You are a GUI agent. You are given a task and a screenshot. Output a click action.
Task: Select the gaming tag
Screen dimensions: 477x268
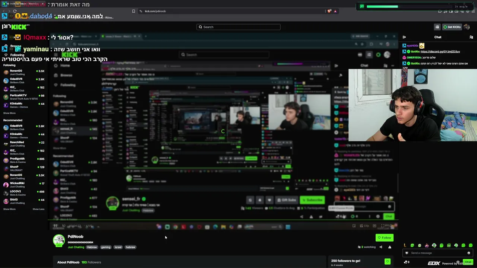pyautogui.click(x=105, y=247)
